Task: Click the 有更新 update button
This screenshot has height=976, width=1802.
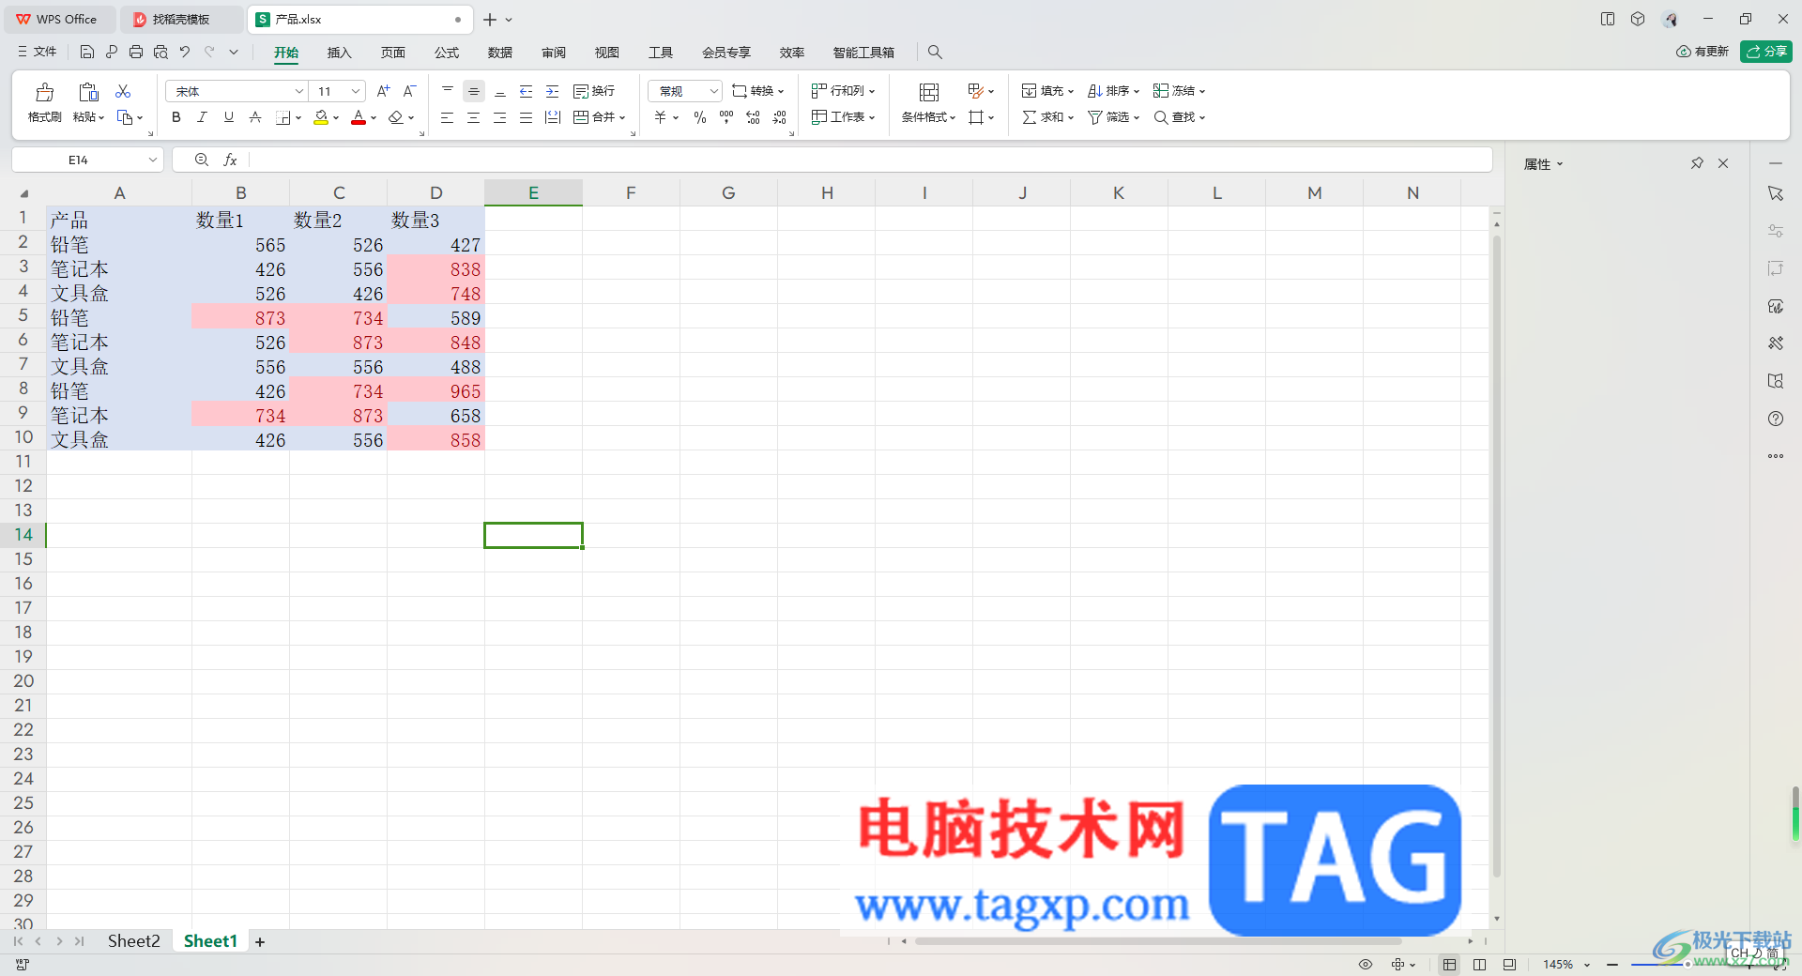Action: (1703, 52)
